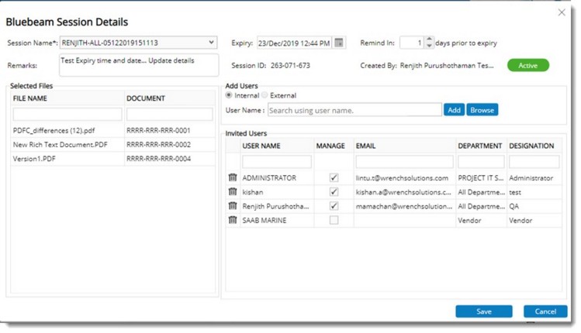This screenshot has width=581, height=333.
Task: Uncheck Manage checkbox for kishan
Action: pyautogui.click(x=334, y=192)
